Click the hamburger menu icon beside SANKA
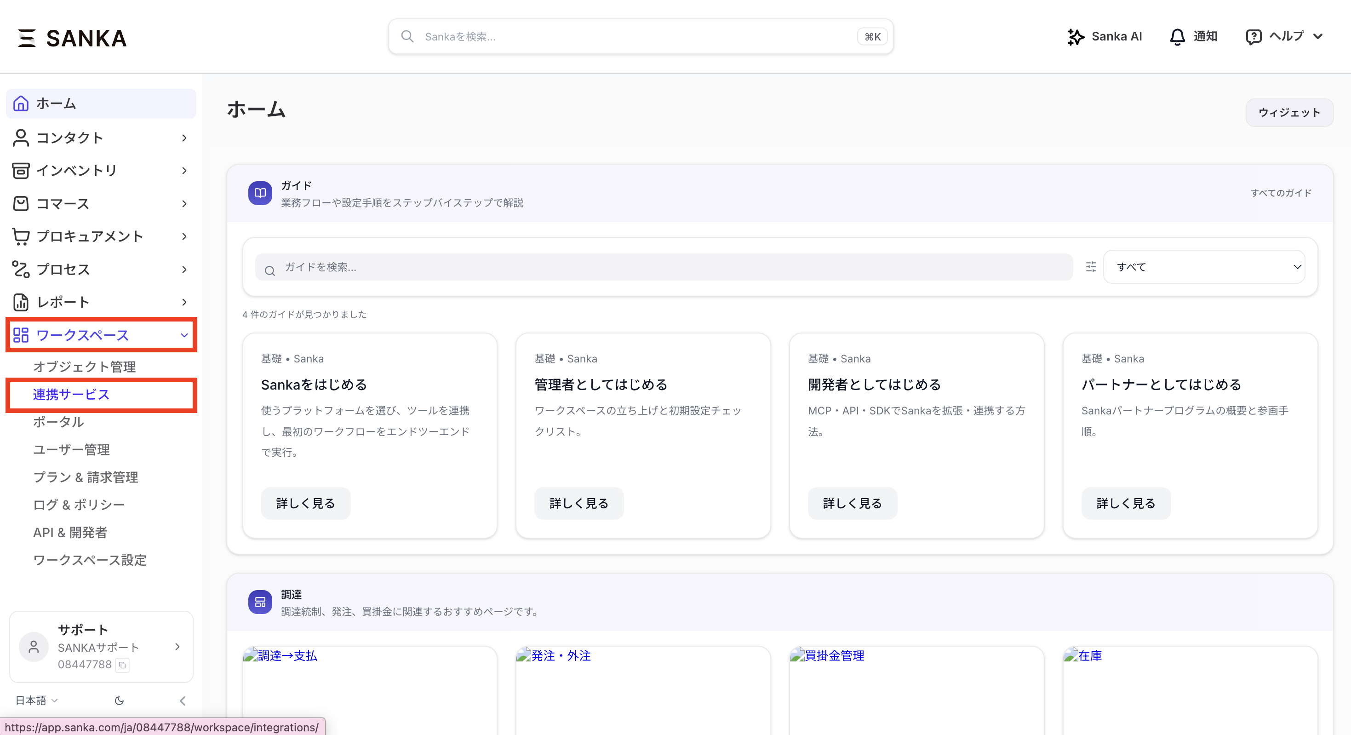The height and width of the screenshot is (735, 1351). point(27,38)
